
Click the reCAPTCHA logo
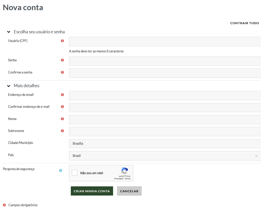pyautogui.click(x=125, y=171)
